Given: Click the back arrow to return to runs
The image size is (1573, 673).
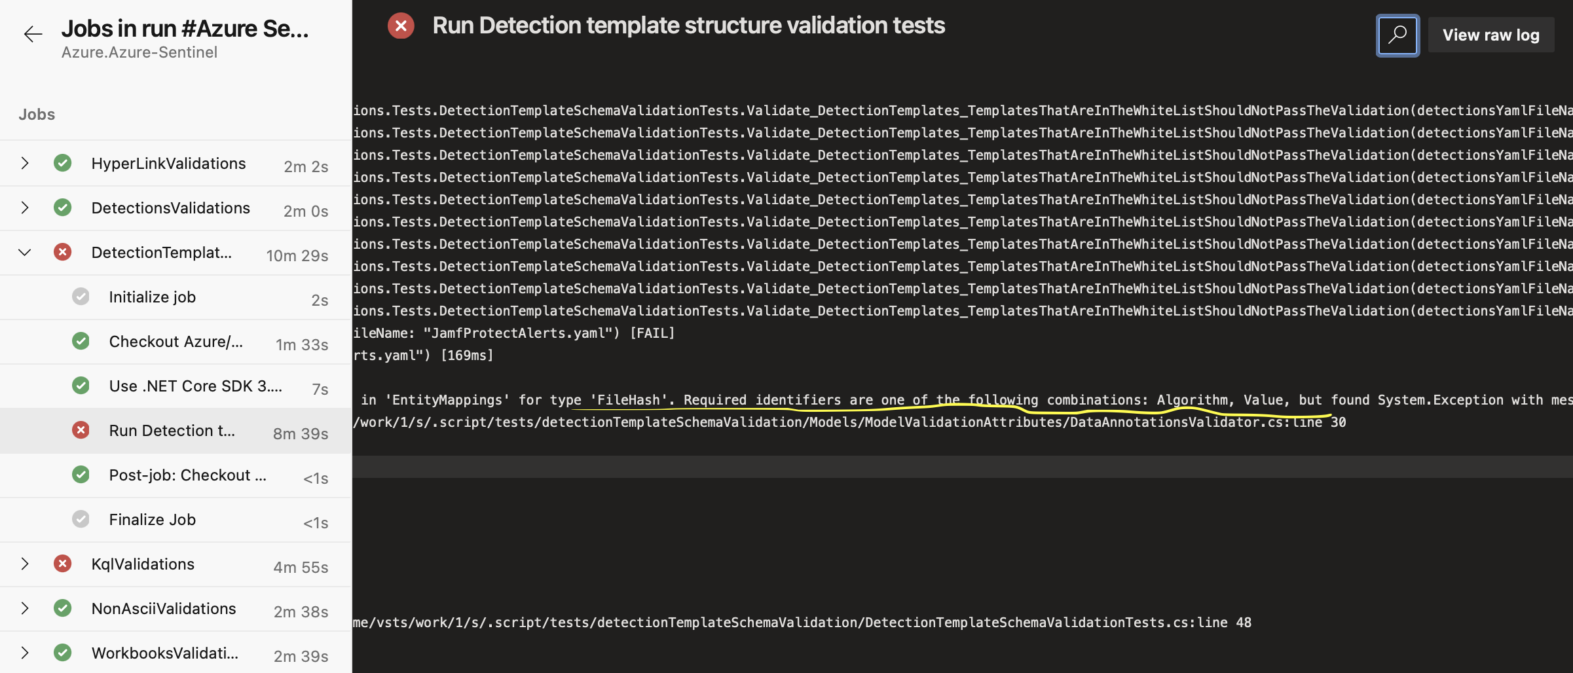Looking at the screenshot, I should click(32, 34).
